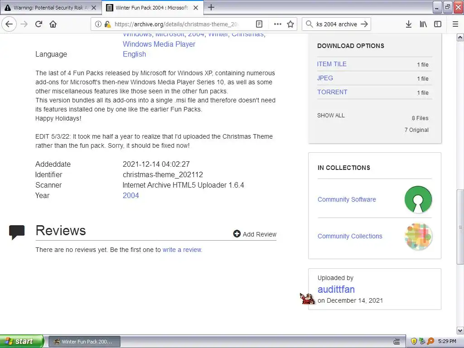Click the Reviews heading
Image resolution: width=464 pixels, height=348 pixels.
(x=61, y=231)
